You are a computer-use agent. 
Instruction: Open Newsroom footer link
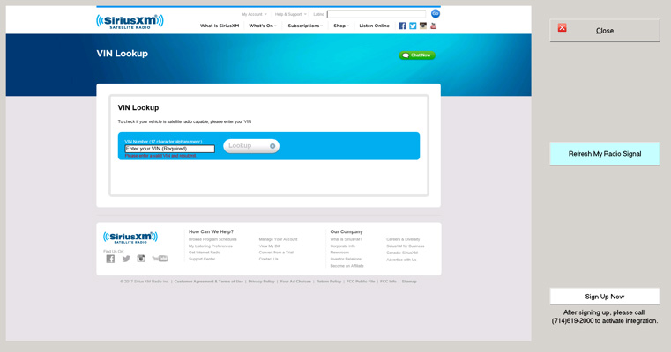(339, 253)
